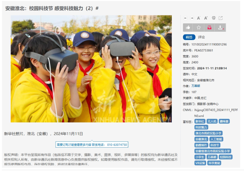
Task: Click the 签发部门 摄影部-发稿中心 text
Action: (207, 104)
